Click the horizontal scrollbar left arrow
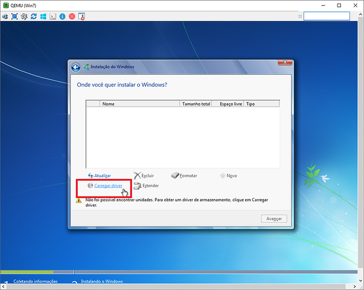Screen dimensions: 364x290 click(3, 287)
